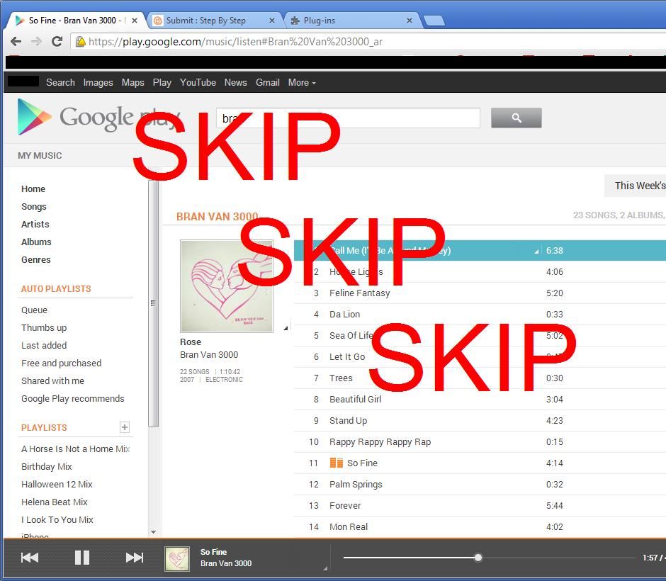Click the Rose album artwork thumbnail

[227, 286]
